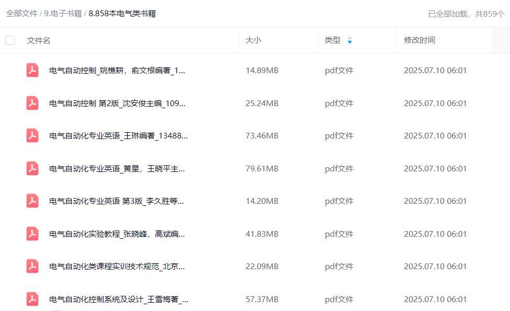510x311 pixels.
Task: Tick the select-all checkbox in the header
Action: (10, 40)
